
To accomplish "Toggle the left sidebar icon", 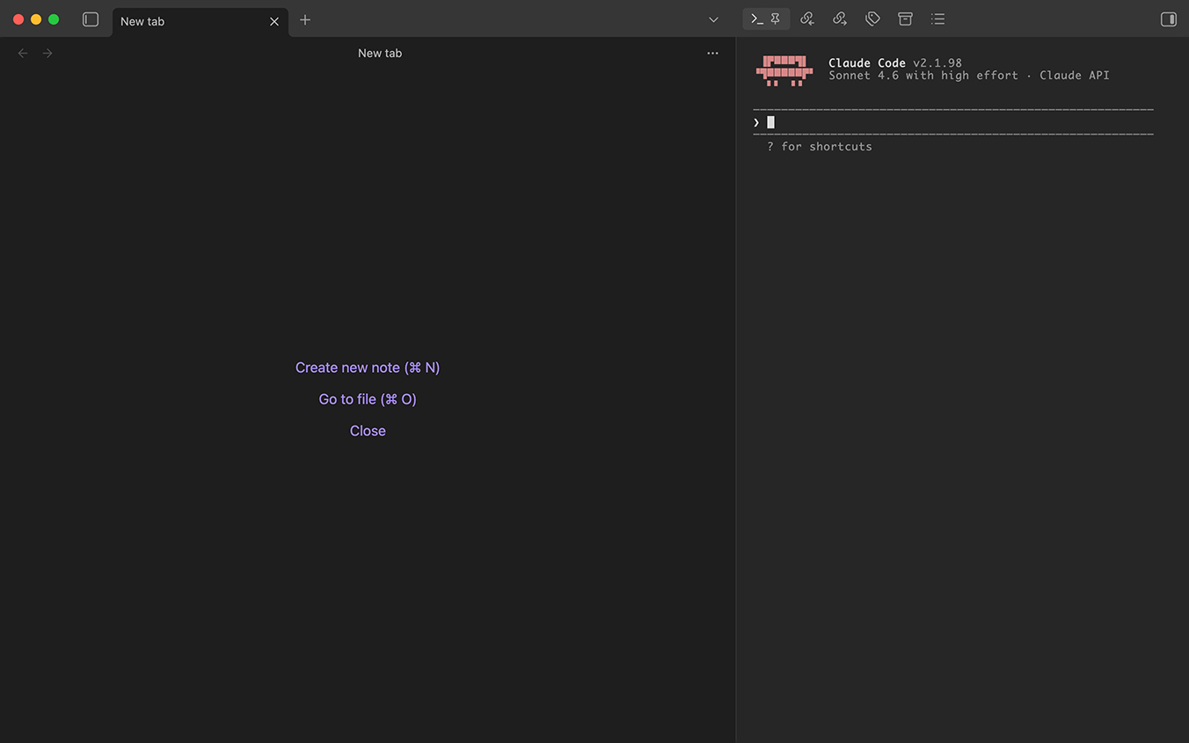I will (x=91, y=19).
